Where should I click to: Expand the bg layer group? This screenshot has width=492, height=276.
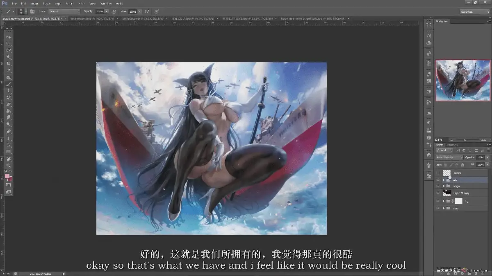pyautogui.click(x=444, y=201)
